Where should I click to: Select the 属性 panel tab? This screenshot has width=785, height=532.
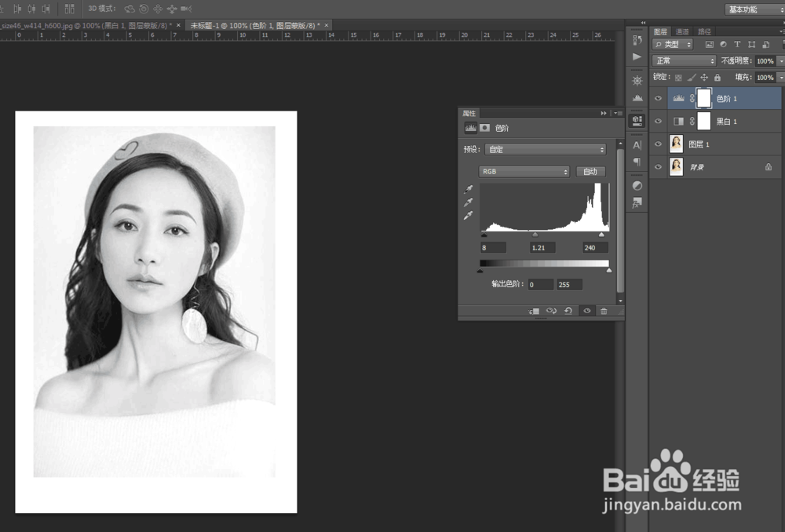[x=469, y=113]
